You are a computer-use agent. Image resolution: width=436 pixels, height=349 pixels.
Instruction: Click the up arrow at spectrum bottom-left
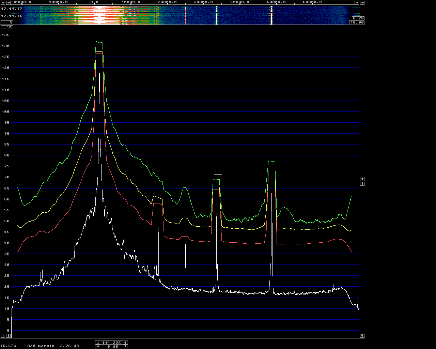(3, 336)
